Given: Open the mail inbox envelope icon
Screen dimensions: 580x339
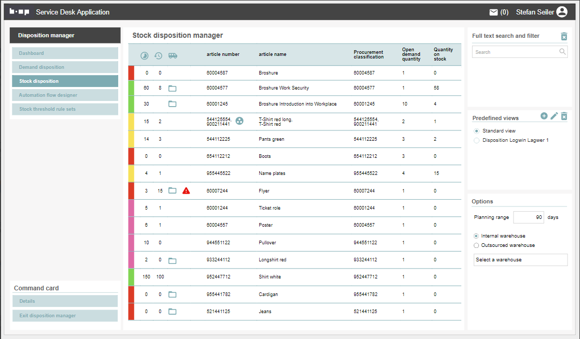Looking at the screenshot, I should [493, 12].
